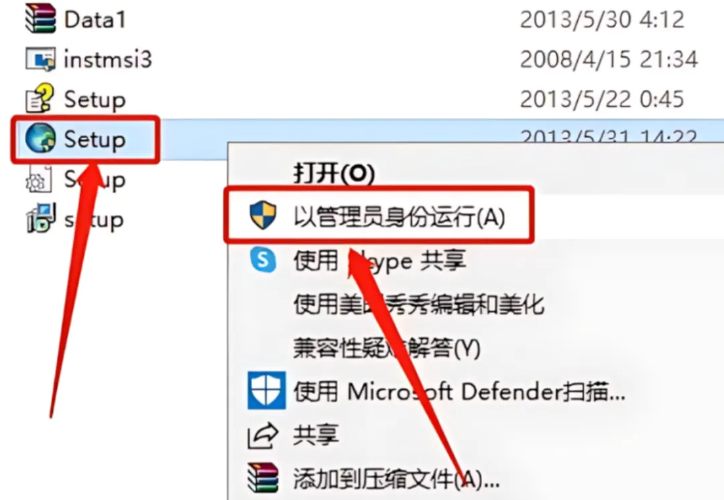Select the Data1 WinRAR archive icon

tap(40, 18)
